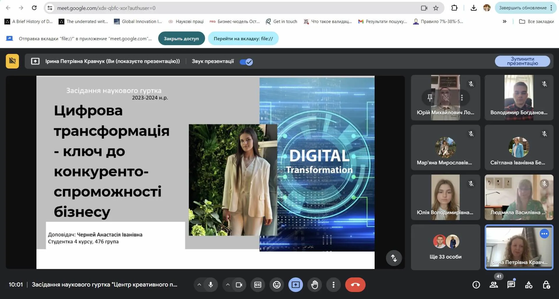
Task: Mute the microphone button
Action: point(211,285)
